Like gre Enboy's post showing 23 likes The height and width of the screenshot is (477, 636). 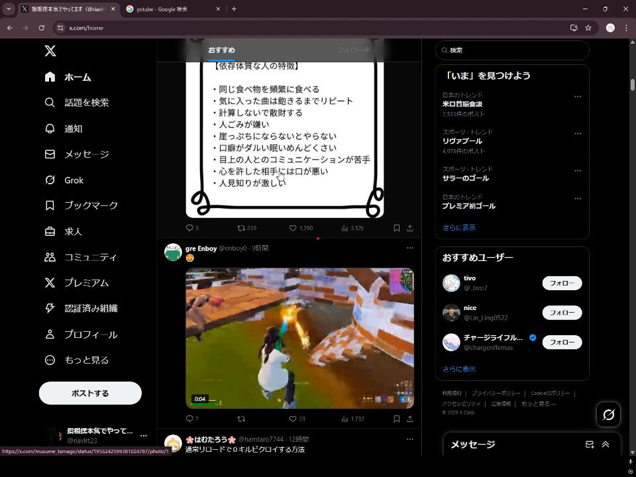[292, 419]
